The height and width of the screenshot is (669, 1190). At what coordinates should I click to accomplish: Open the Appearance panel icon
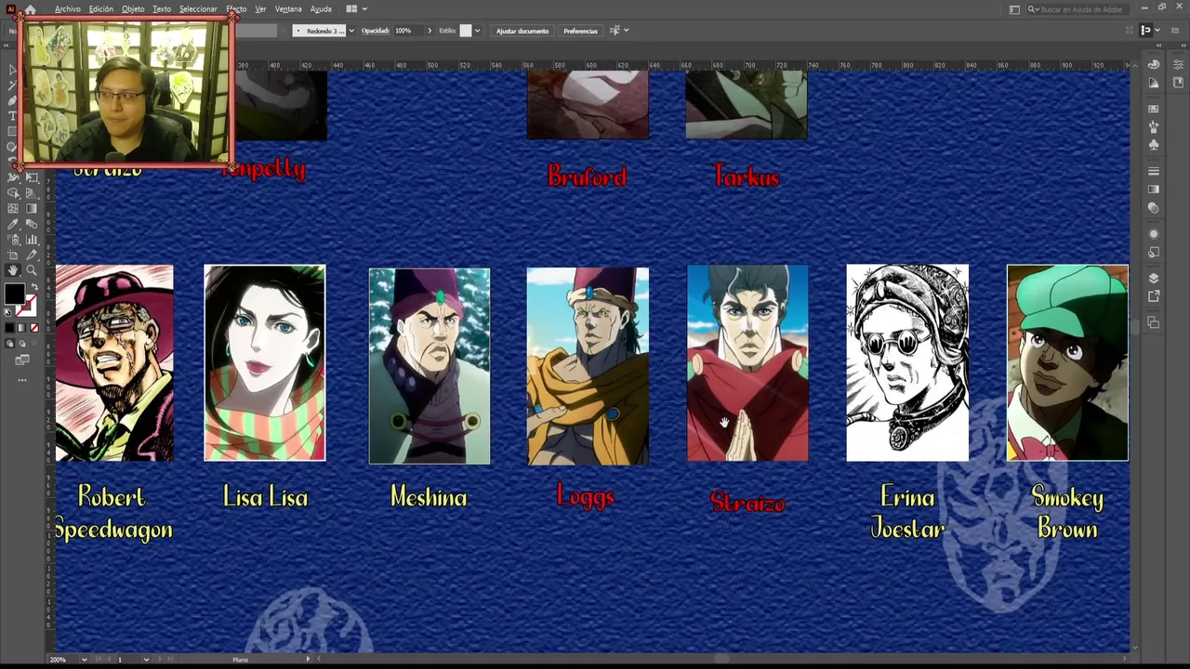[1154, 234]
